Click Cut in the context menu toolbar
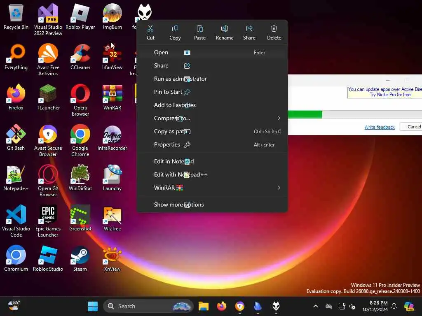This screenshot has height=316, width=422. click(x=150, y=33)
